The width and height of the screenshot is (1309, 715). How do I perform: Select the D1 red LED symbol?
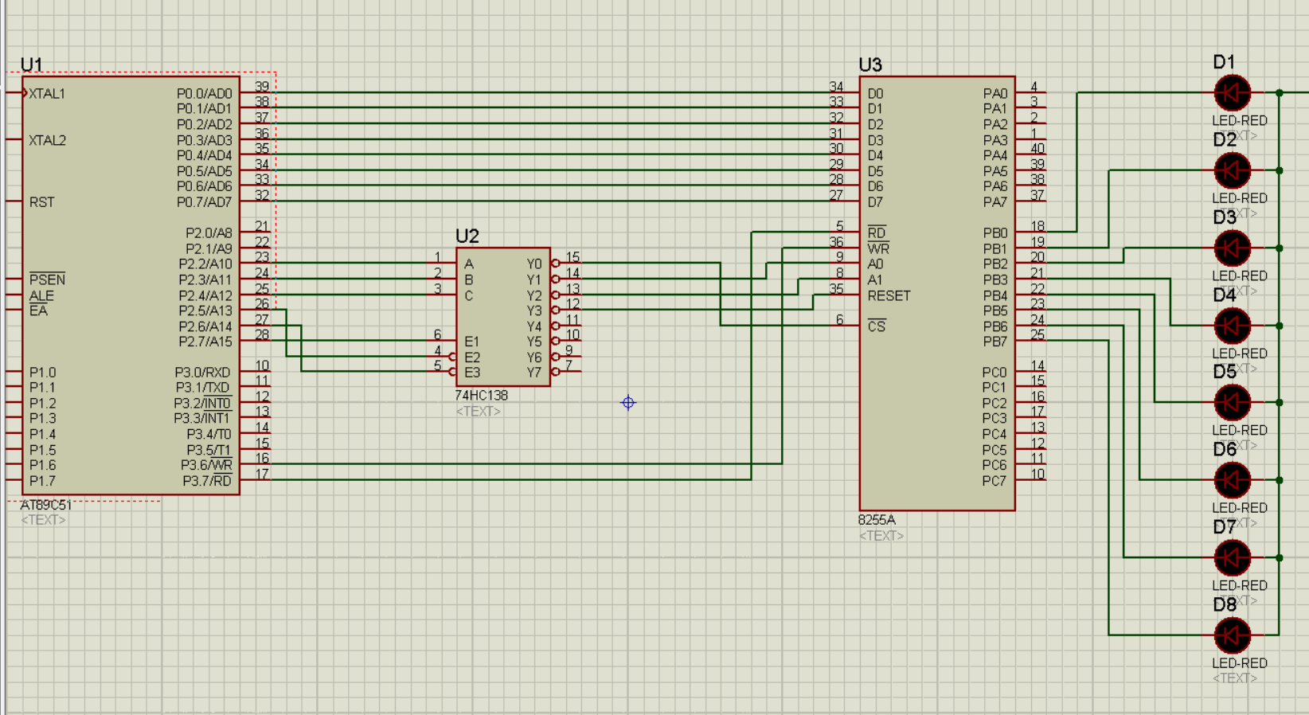point(1232,93)
